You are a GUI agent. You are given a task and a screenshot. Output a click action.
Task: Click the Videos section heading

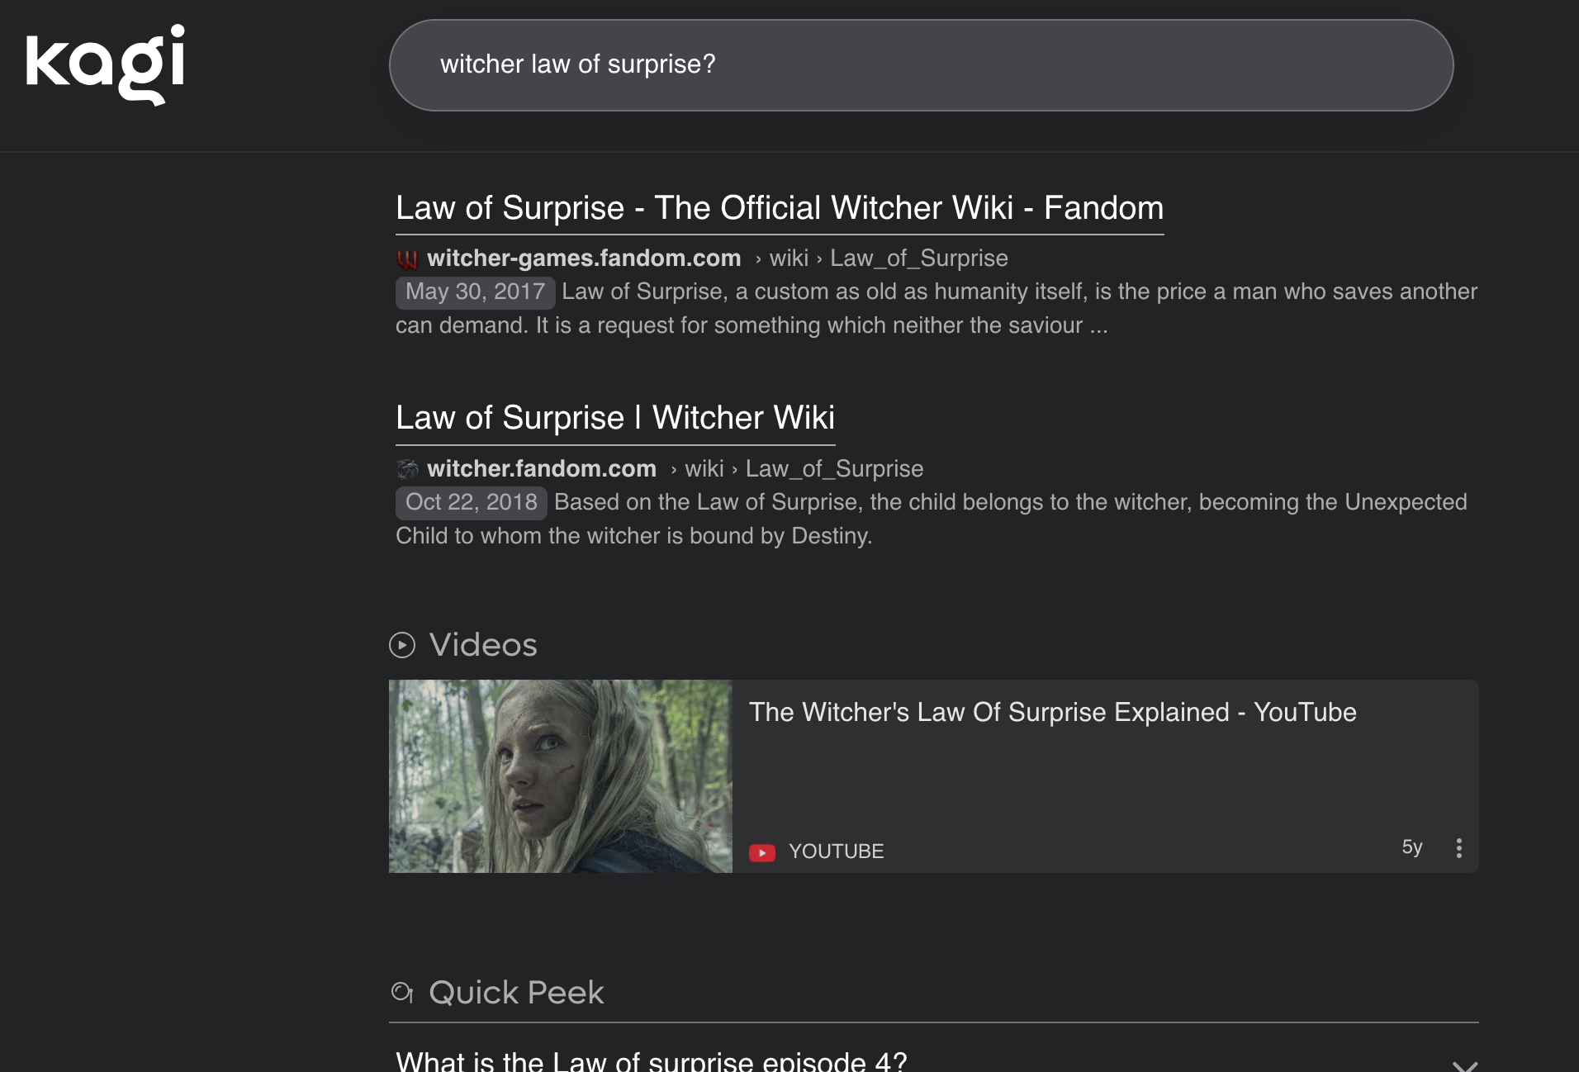[x=482, y=645]
